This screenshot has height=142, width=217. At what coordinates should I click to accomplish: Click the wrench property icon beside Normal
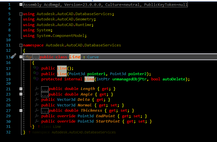[x=37, y=105]
